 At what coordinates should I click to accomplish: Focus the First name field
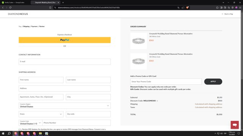point(41,80)
